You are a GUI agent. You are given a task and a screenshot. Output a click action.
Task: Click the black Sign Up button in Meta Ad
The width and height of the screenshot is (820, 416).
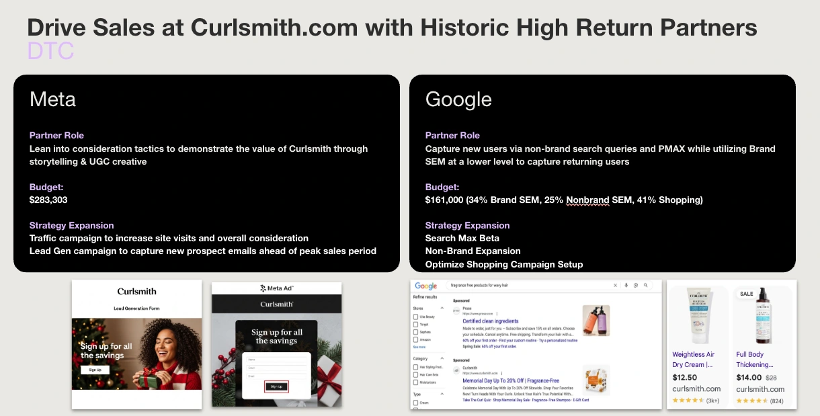coord(276,386)
